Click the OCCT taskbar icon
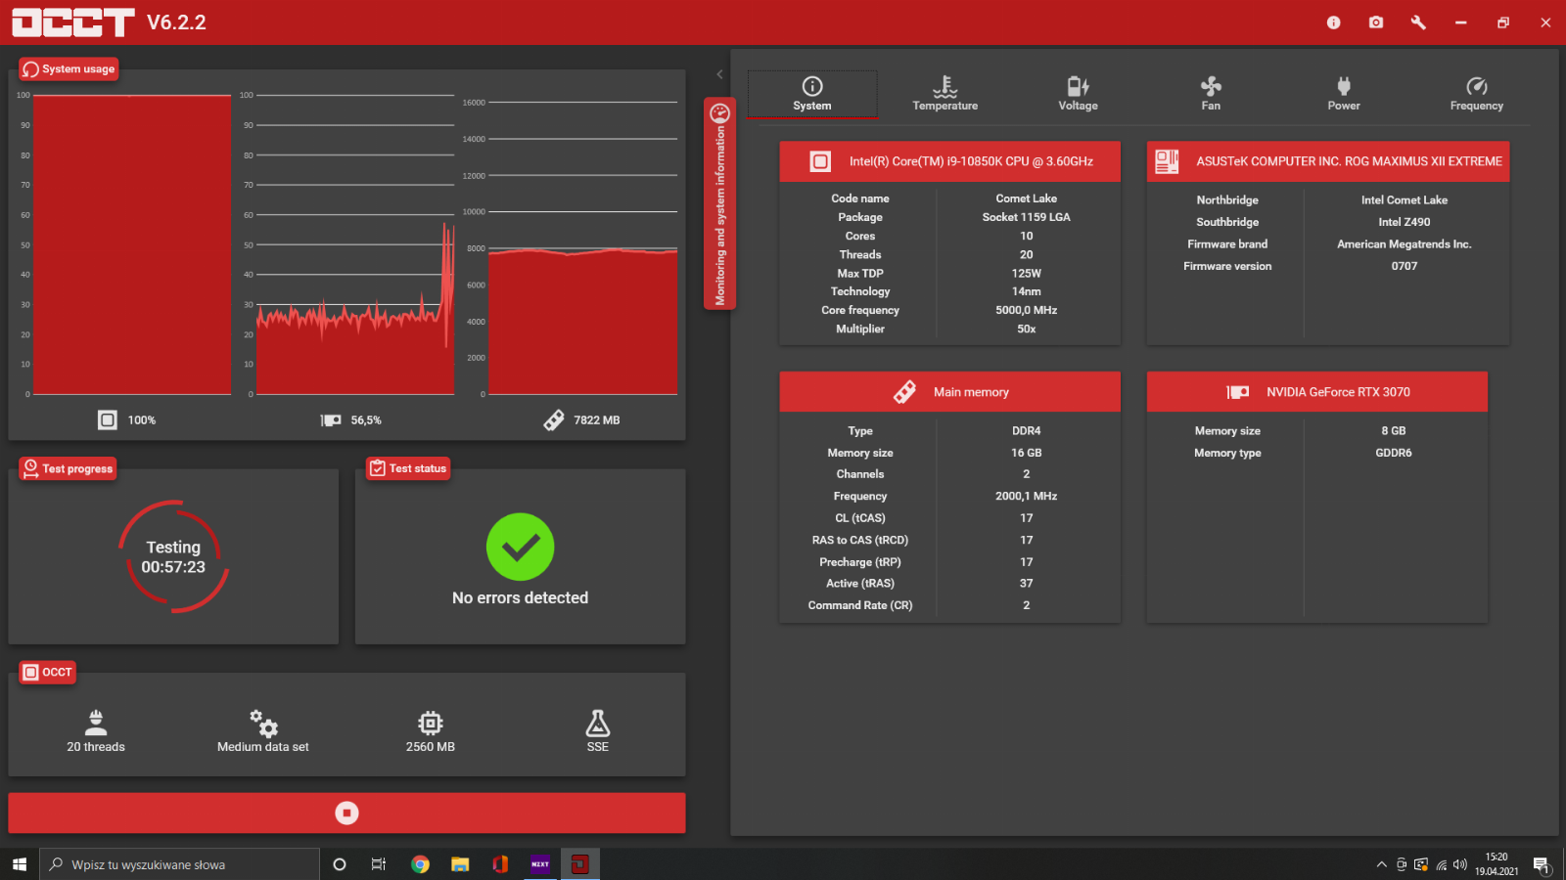This screenshot has width=1566, height=880. click(x=580, y=864)
